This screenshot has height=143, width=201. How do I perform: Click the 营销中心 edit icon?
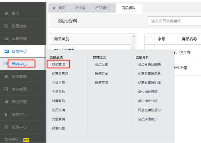[6, 64]
